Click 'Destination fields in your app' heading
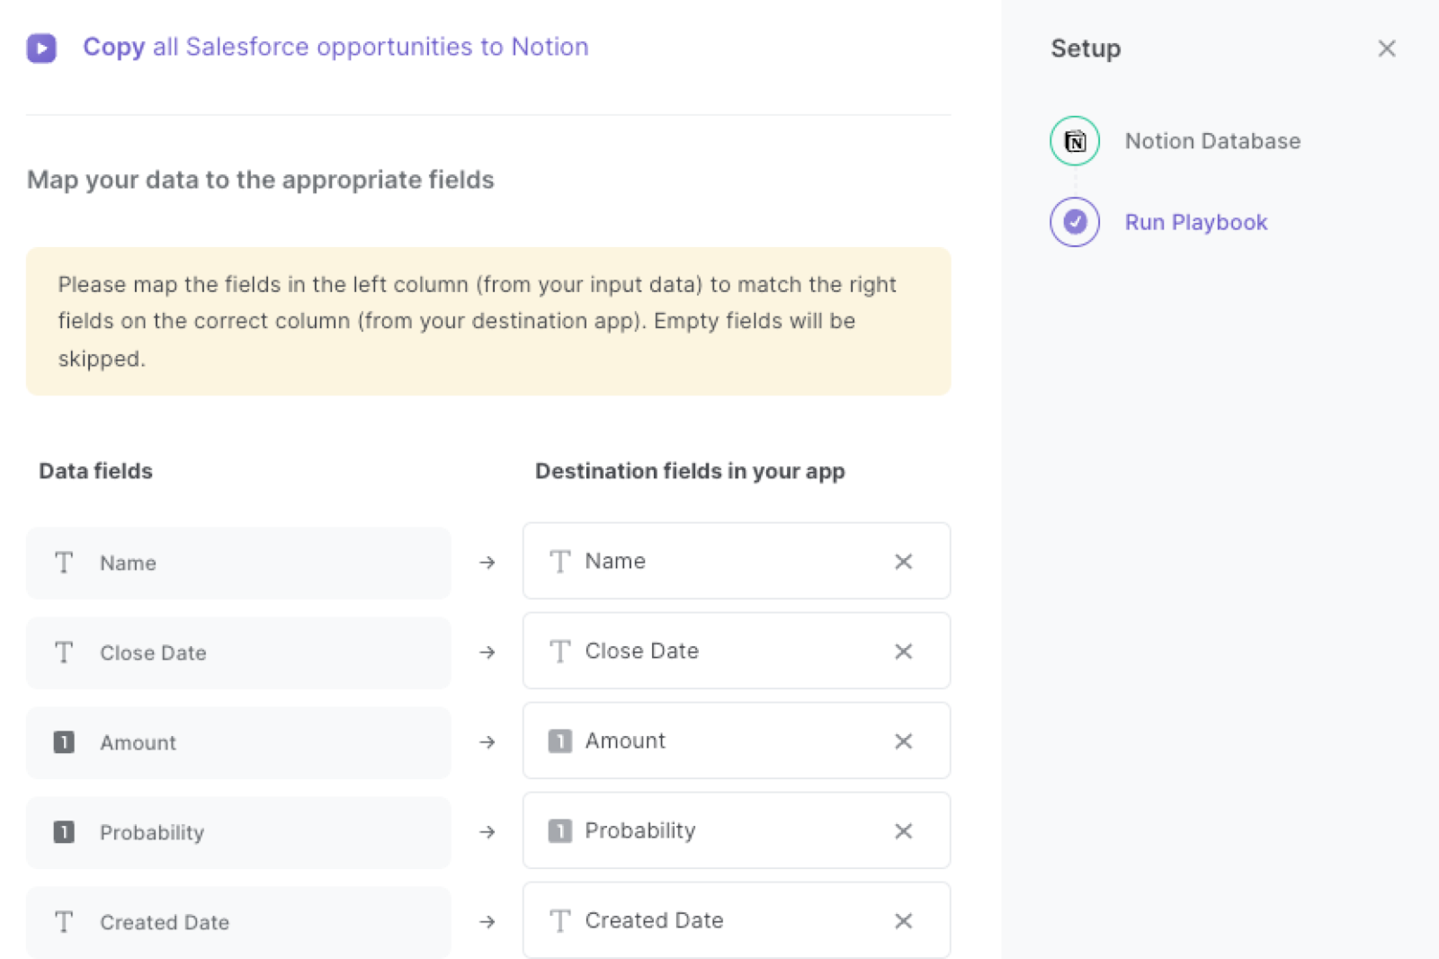1439x959 pixels. [690, 472]
